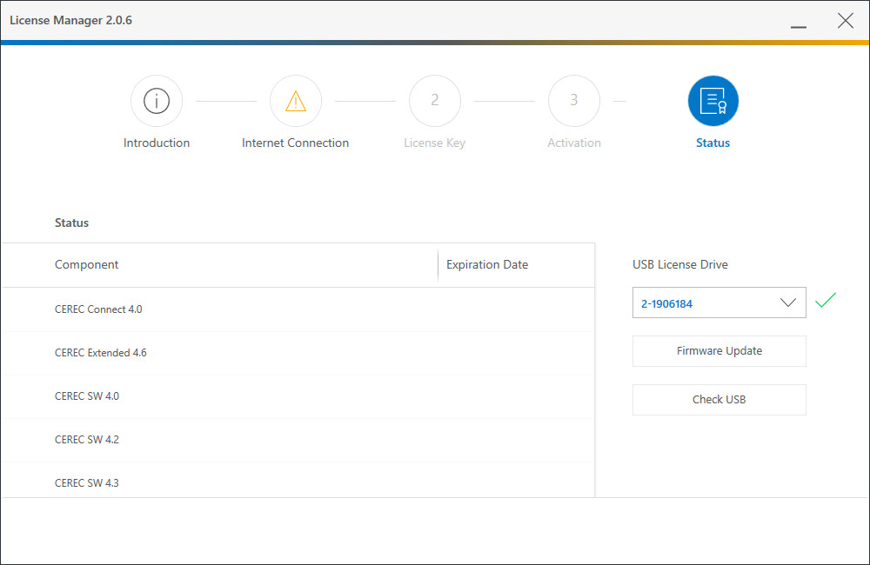Switch to the License Key step label
Viewport: 870px width, 565px height.
tap(434, 143)
